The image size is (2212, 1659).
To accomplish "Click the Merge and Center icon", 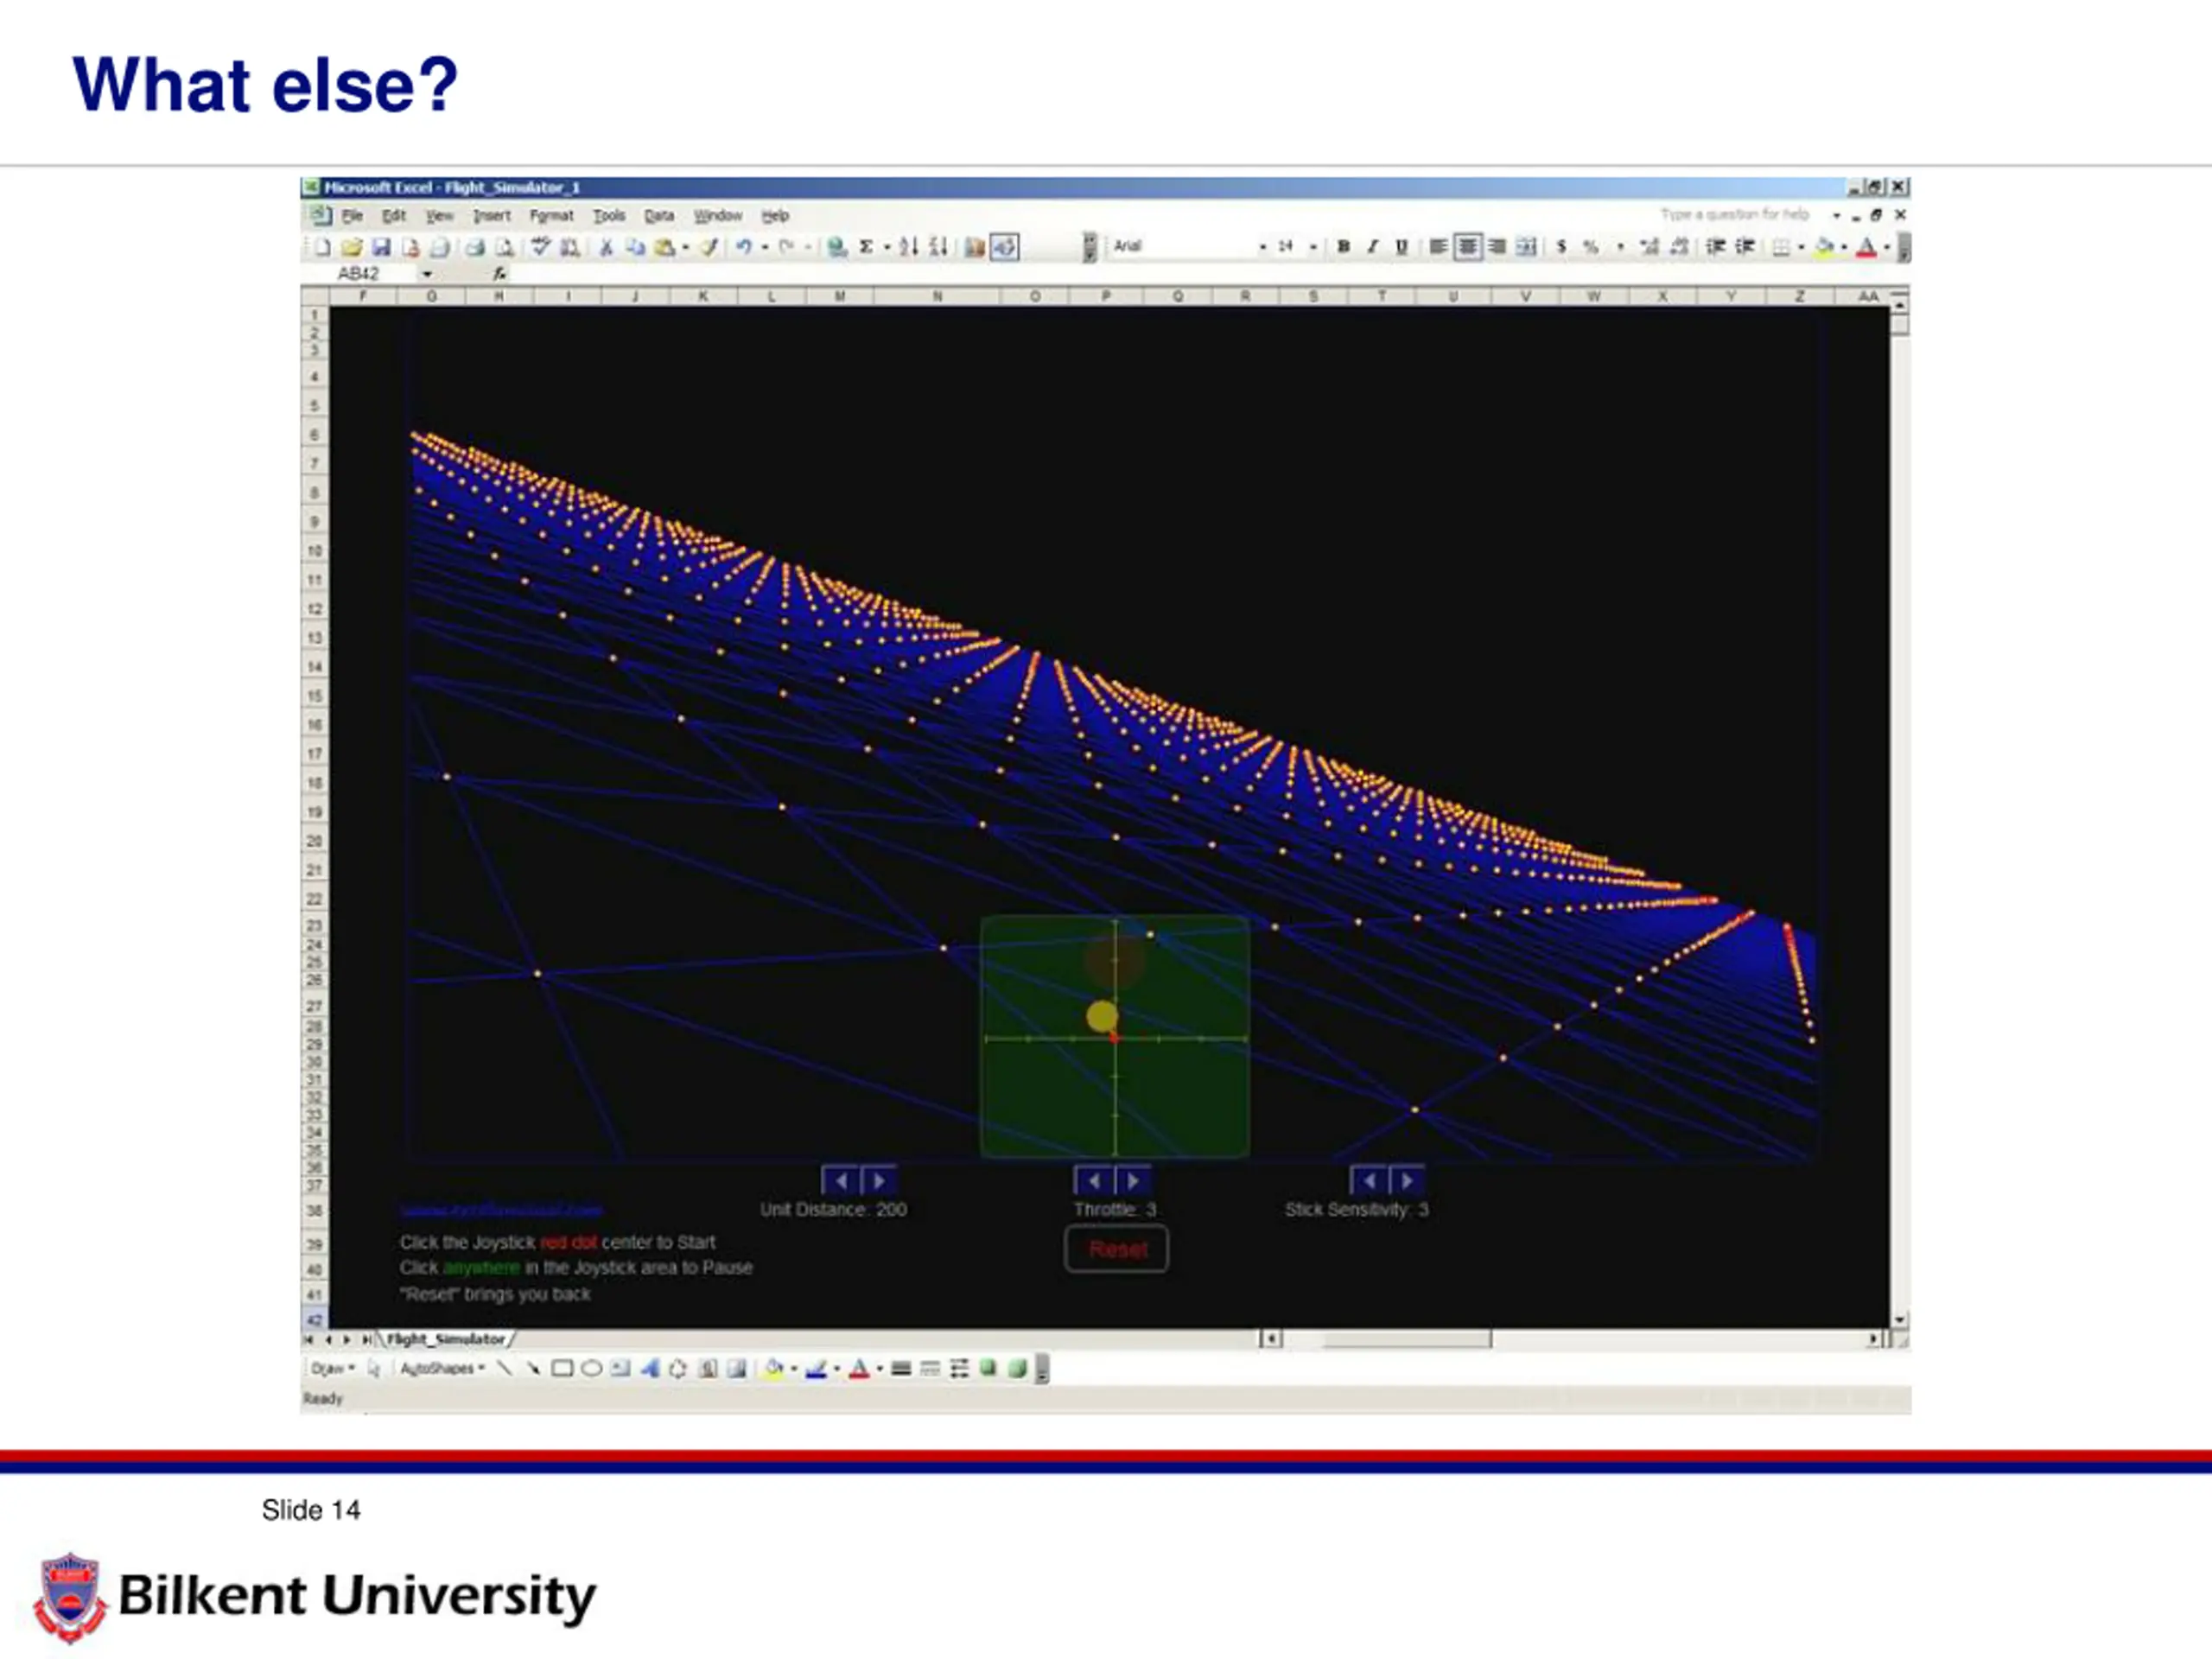I will click(x=1526, y=247).
